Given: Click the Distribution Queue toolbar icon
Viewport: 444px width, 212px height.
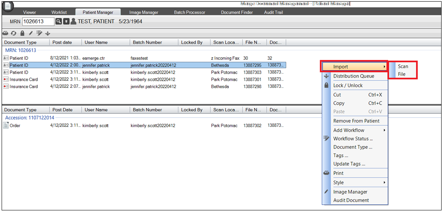Looking at the screenshot, I should [x=48, y=33].
